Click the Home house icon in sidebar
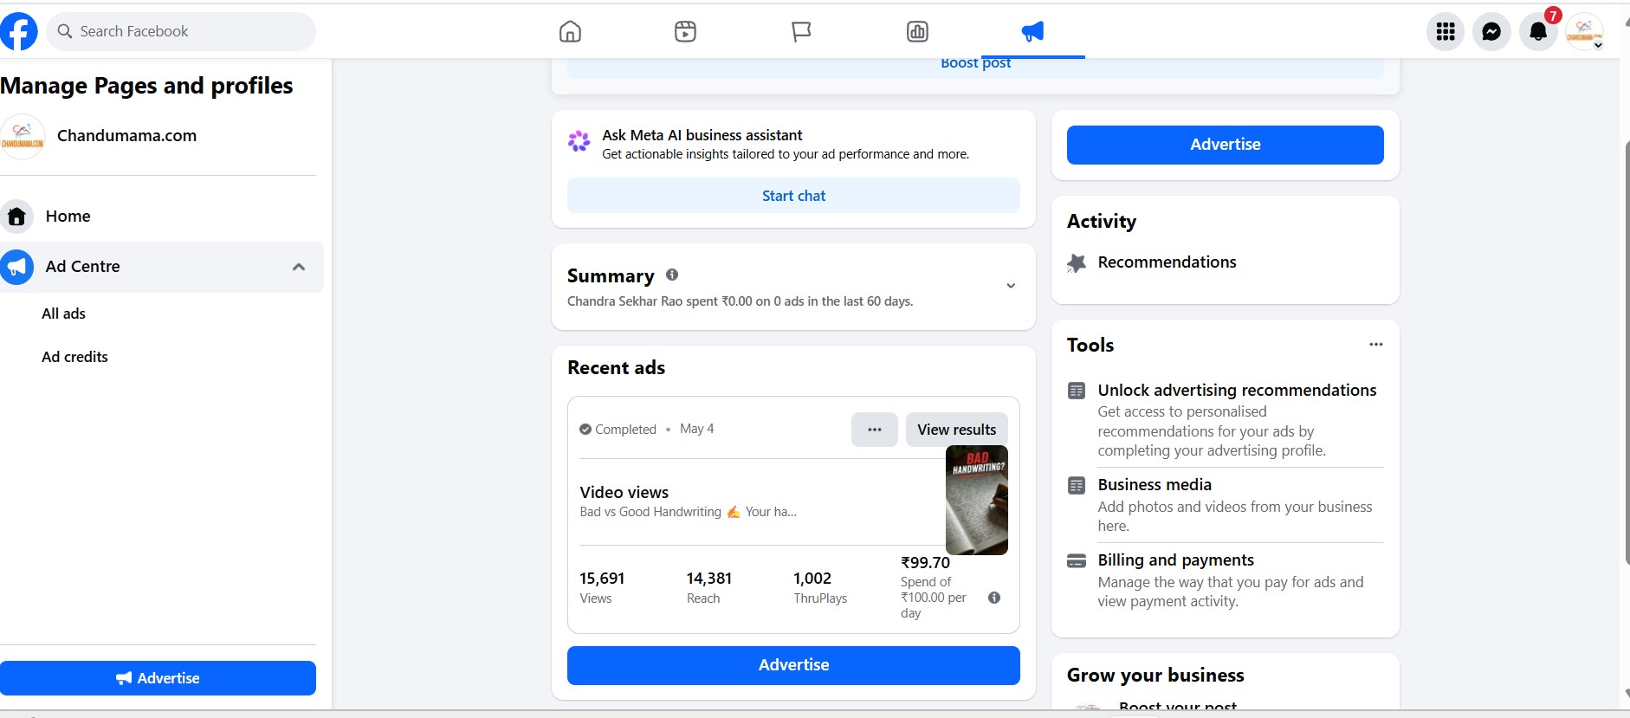Image resolution: width=1630 pixels, height=718 pixels. (16, 217)
